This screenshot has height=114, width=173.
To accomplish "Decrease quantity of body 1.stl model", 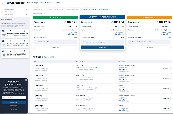I will click(x=7, y=41).
